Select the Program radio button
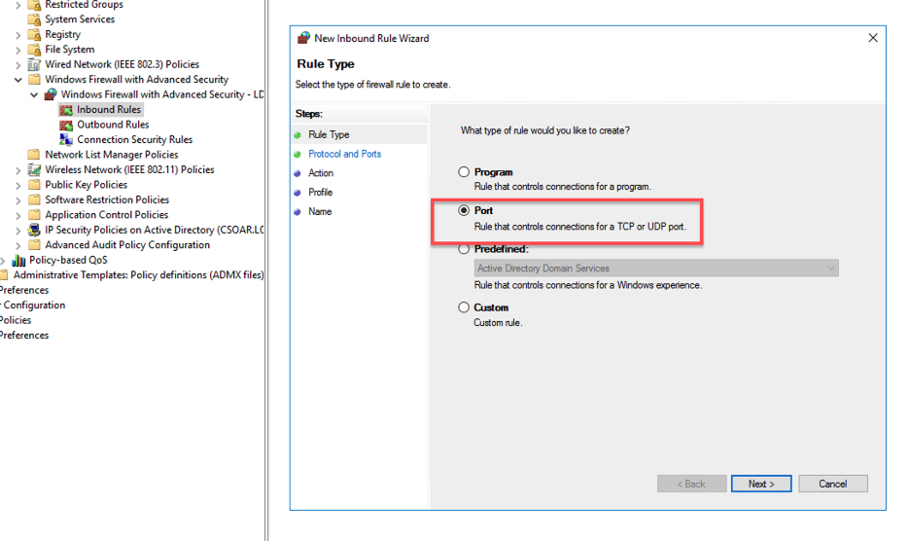Viewport: 910px width, 541px height. [x=464, y=172]
